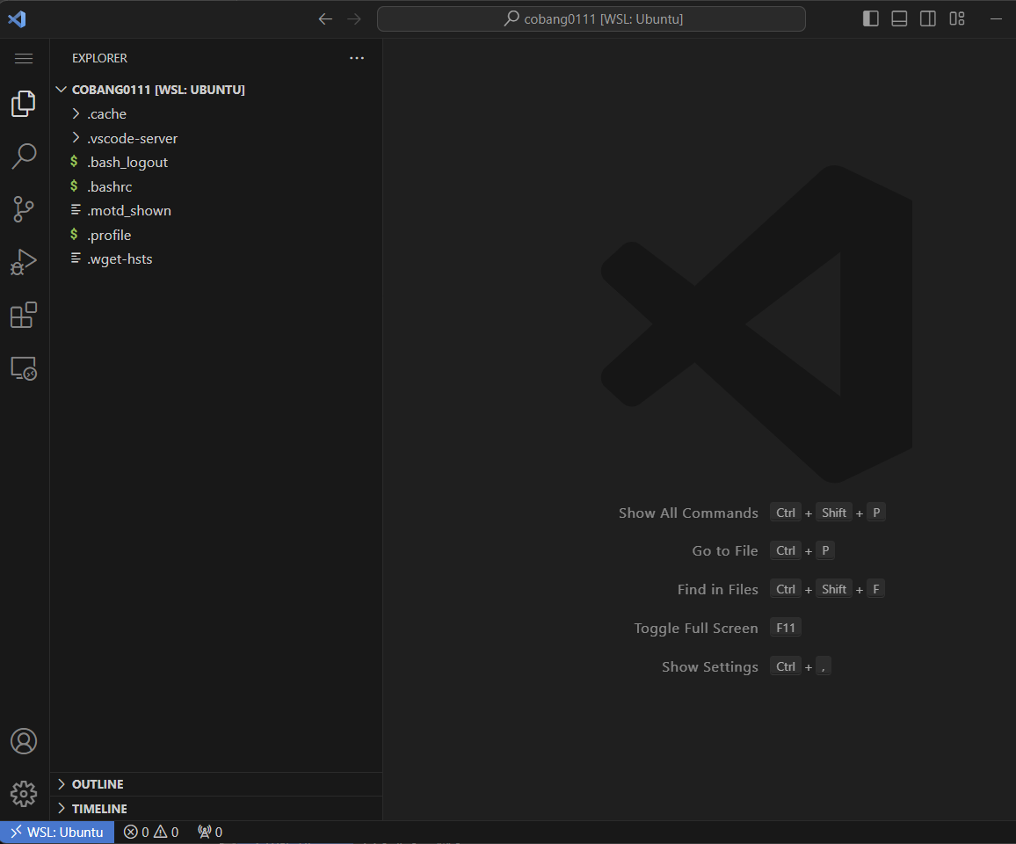
Task: Click the command center search box
Action: pyautogui.click(x=591, y=18)
